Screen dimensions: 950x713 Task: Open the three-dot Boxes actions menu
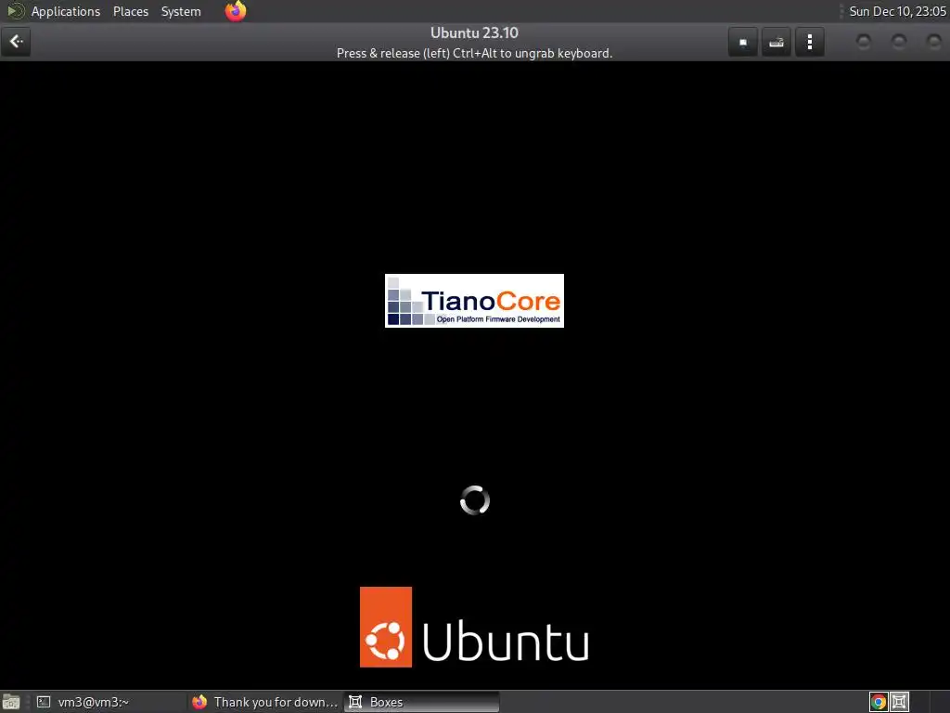(809, 42)
